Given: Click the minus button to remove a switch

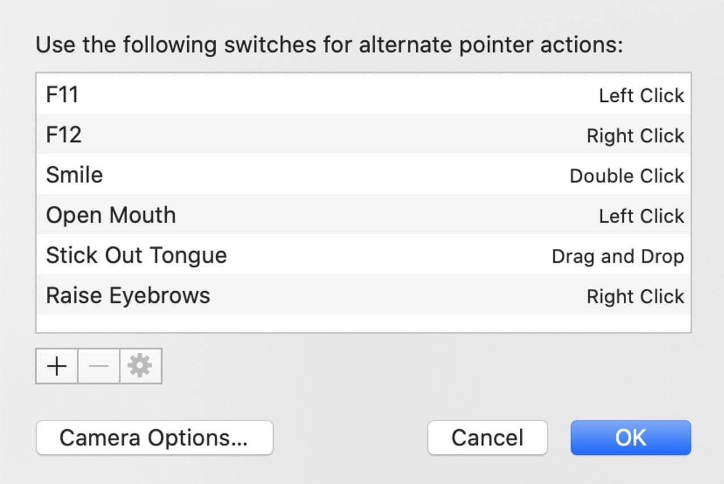Looking at the screenshot, I should (98, 366).
